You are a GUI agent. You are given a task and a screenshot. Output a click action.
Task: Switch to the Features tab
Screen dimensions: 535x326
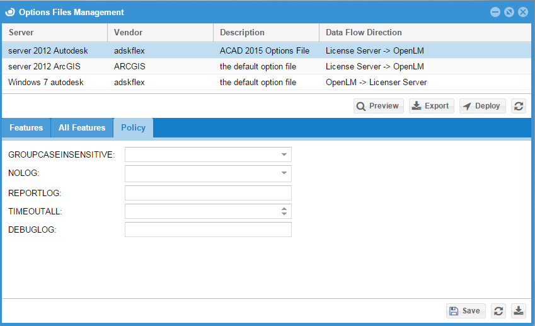(26, 127)
